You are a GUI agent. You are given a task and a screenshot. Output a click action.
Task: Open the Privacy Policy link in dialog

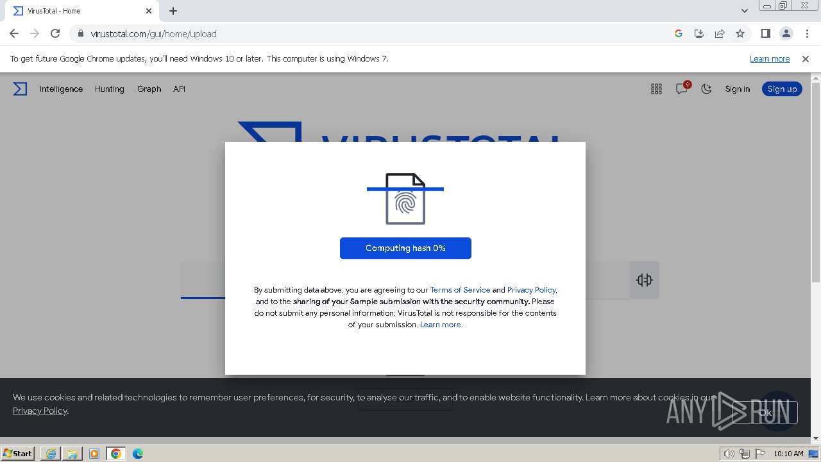(532, 290)
